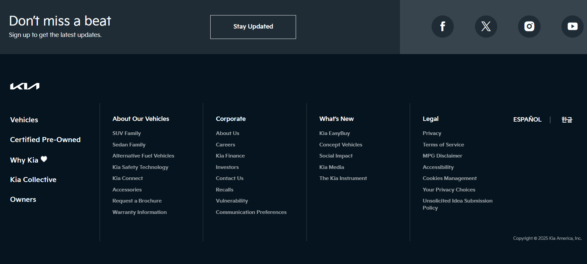Open Kia's Facebook page icon

[x=443, y=27]
